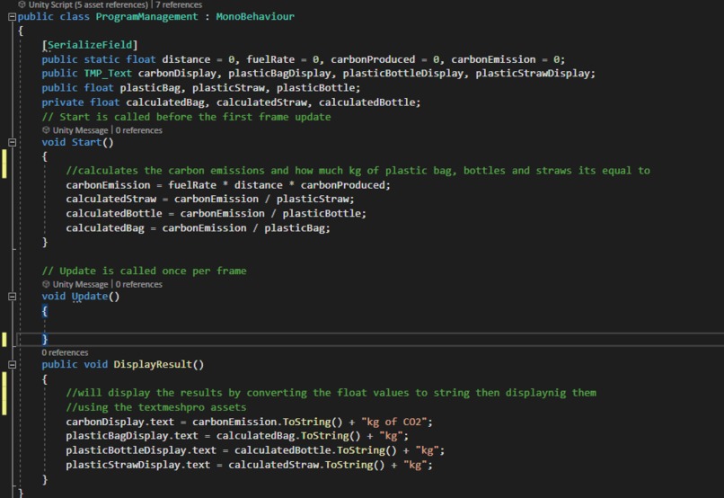Click 'Unity Message' CodeLens above Start()
Image resolution: width=724 pixels, height=498 pixels.
tap(80, 130)
